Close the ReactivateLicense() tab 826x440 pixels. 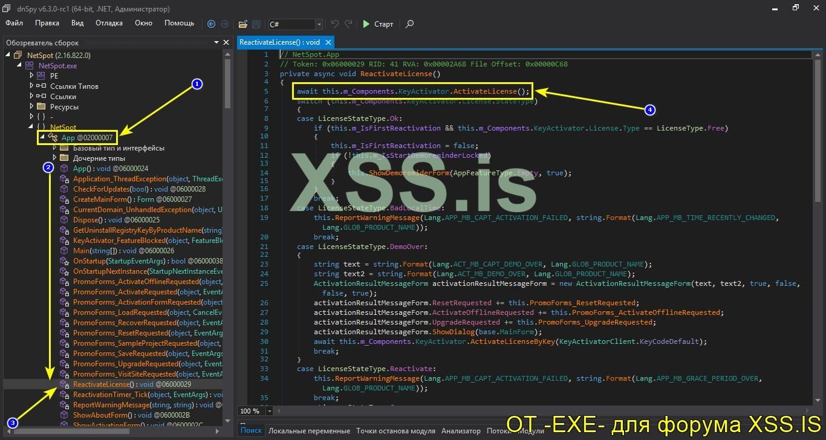pyautogui.click(x=328, y=42)
